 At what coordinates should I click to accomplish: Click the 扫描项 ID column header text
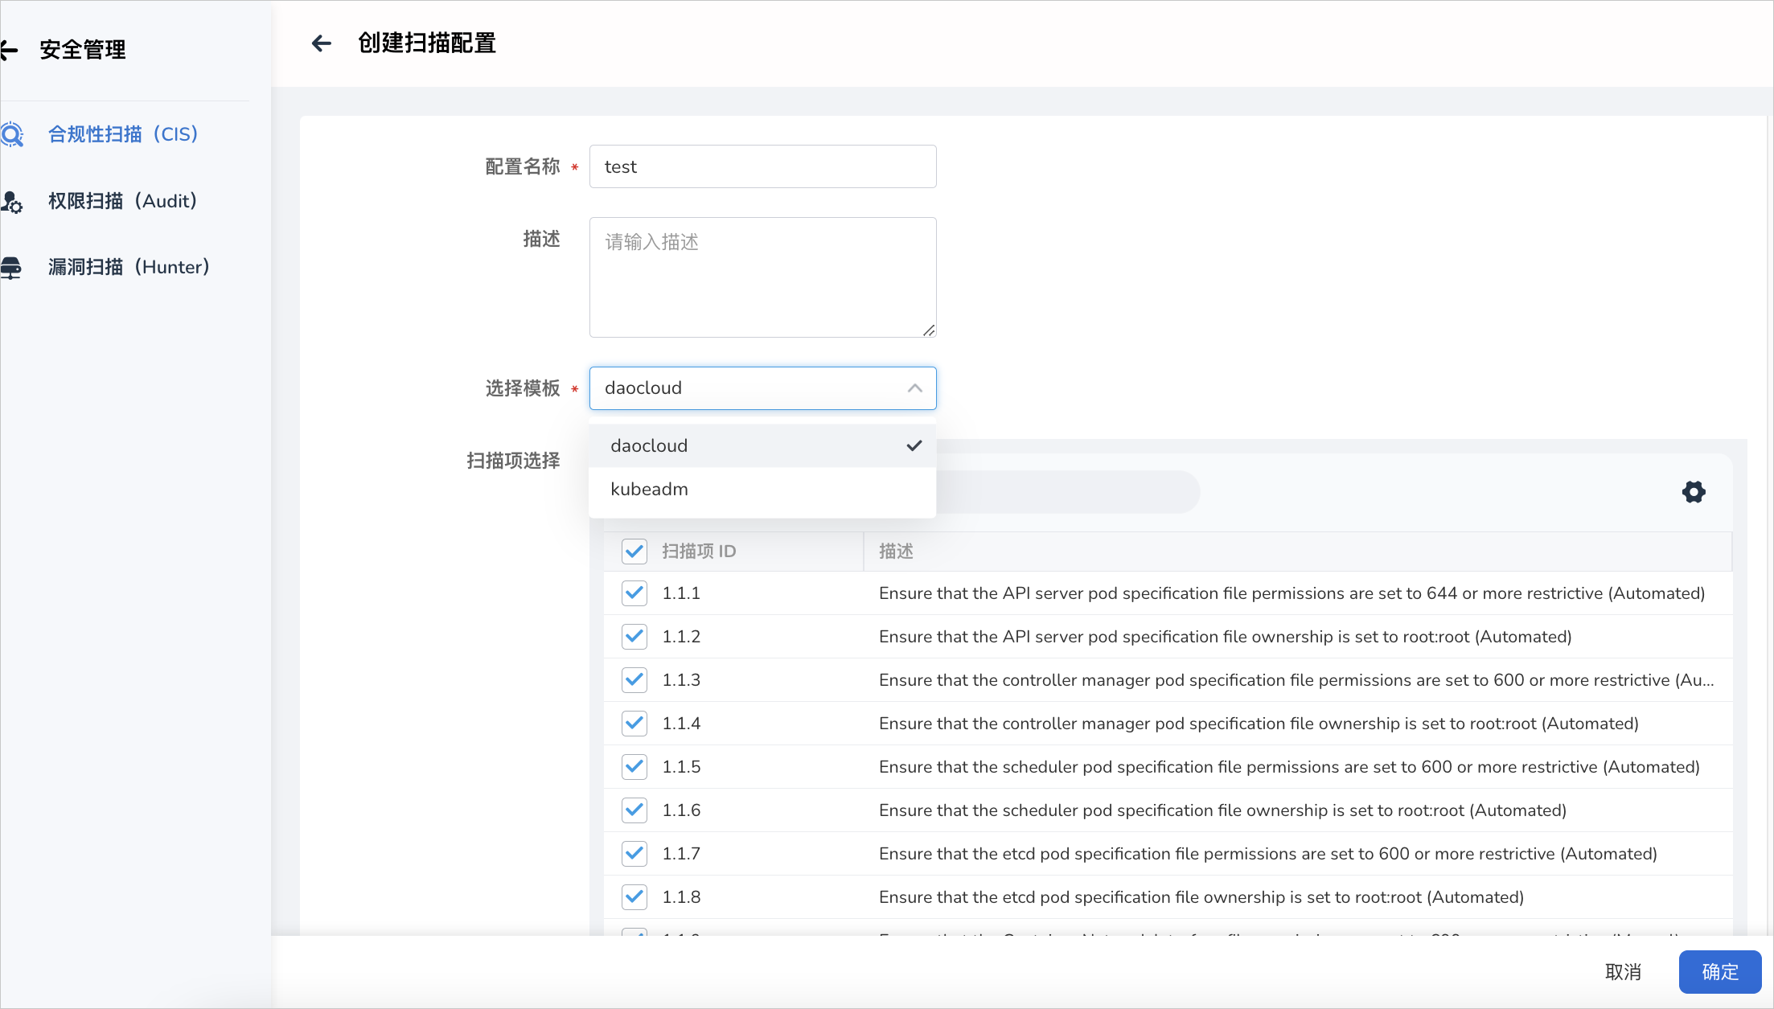point(699,552)
